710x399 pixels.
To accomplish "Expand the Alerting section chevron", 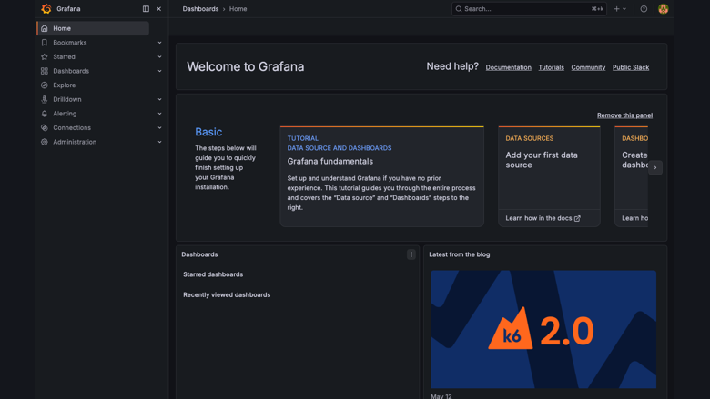I will (x=159, y=114).
